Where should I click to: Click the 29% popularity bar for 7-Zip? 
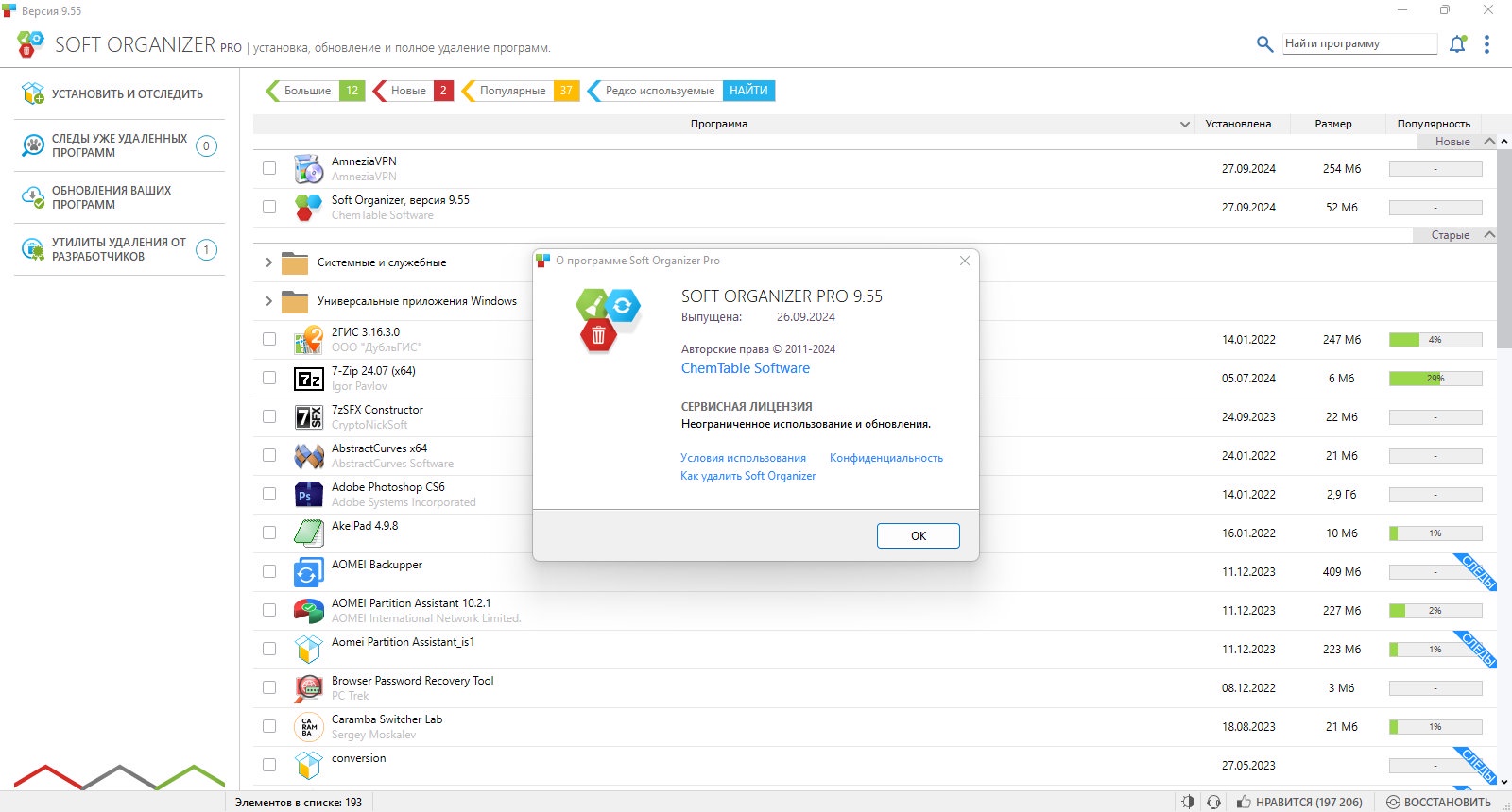point(1435,379)
